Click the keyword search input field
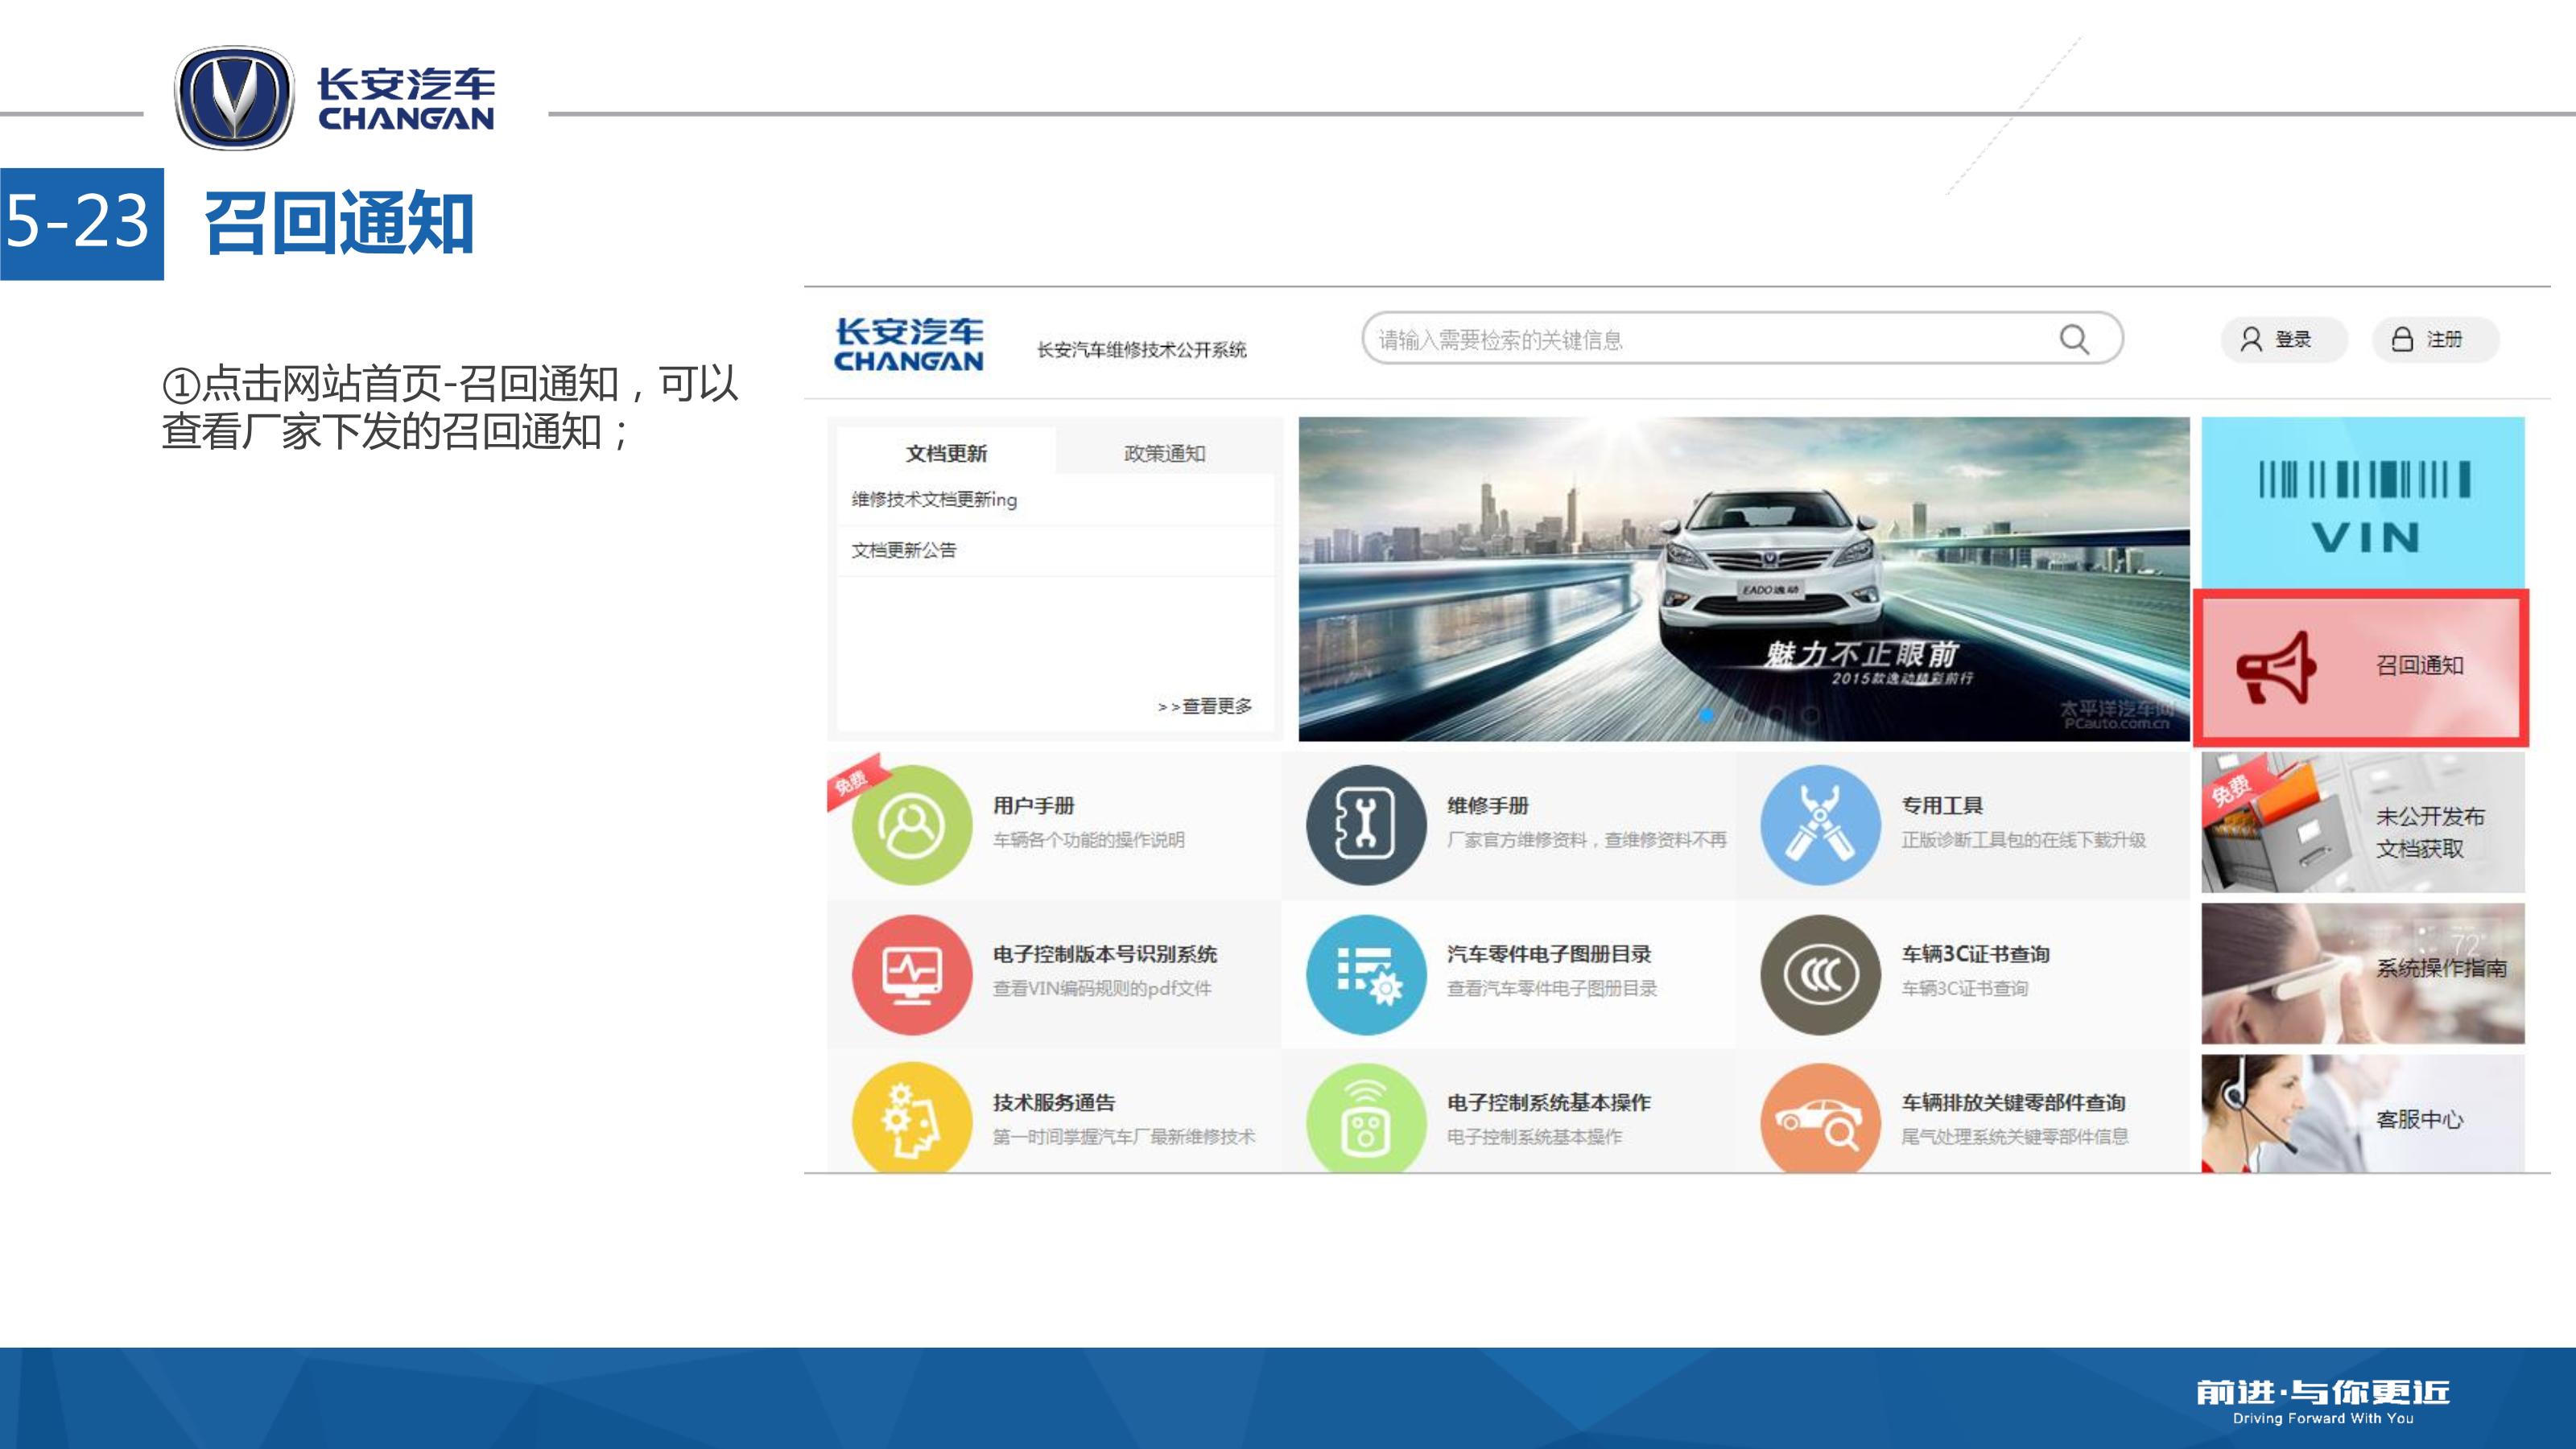 1700,340
